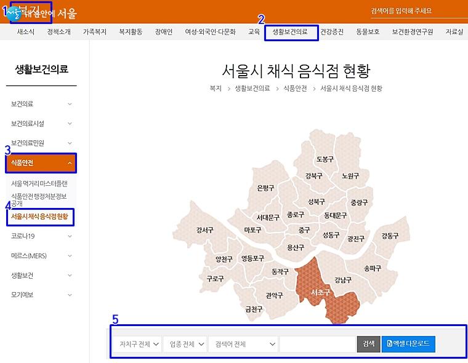Viewport: 468px width, 363px height.
Task: Click the 엑셀 다운로드 button
Action: click(408, 344)
